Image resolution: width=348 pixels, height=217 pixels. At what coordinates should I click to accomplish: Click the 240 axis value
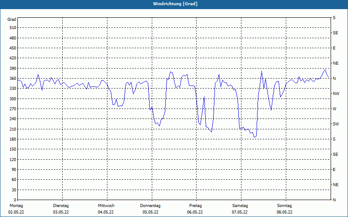coord(13,119)
